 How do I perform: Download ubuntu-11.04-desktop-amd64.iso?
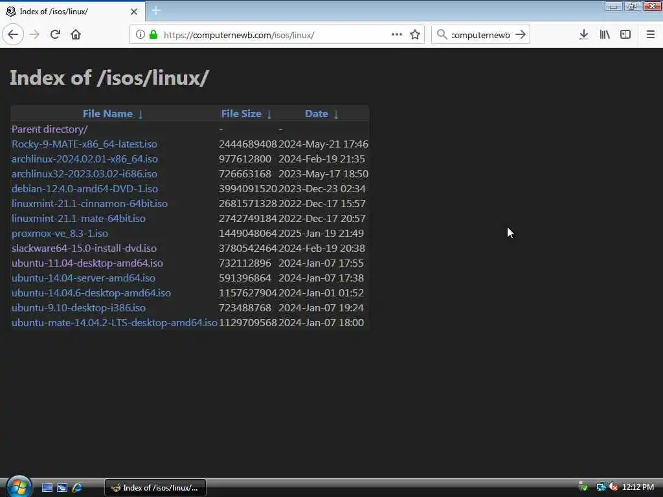click(87, 263)
